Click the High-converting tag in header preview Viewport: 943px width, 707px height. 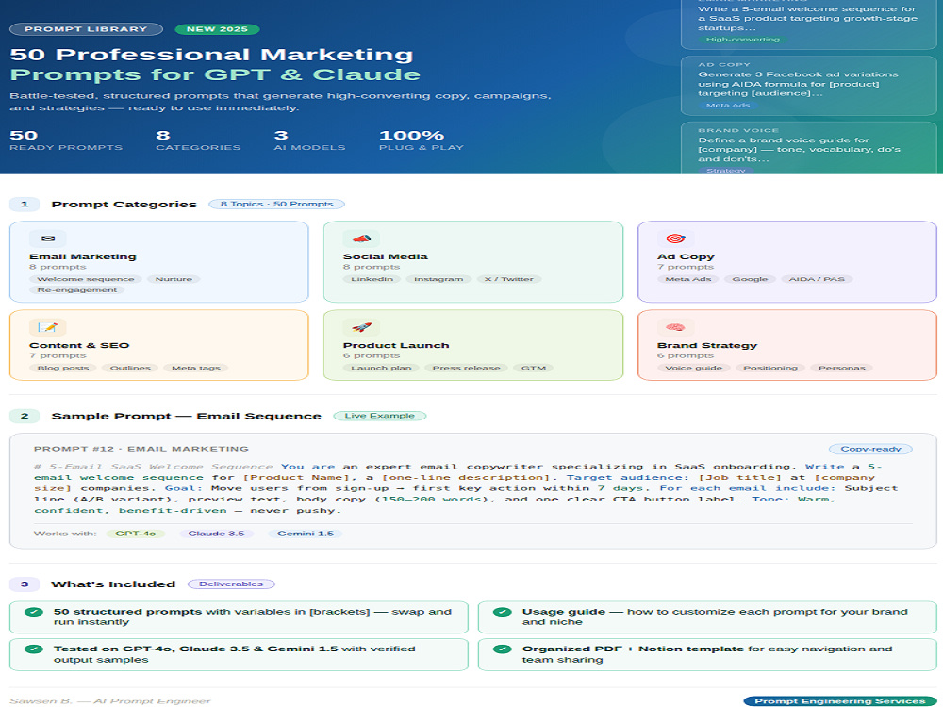pyautogui.click(x=743, y=40)
